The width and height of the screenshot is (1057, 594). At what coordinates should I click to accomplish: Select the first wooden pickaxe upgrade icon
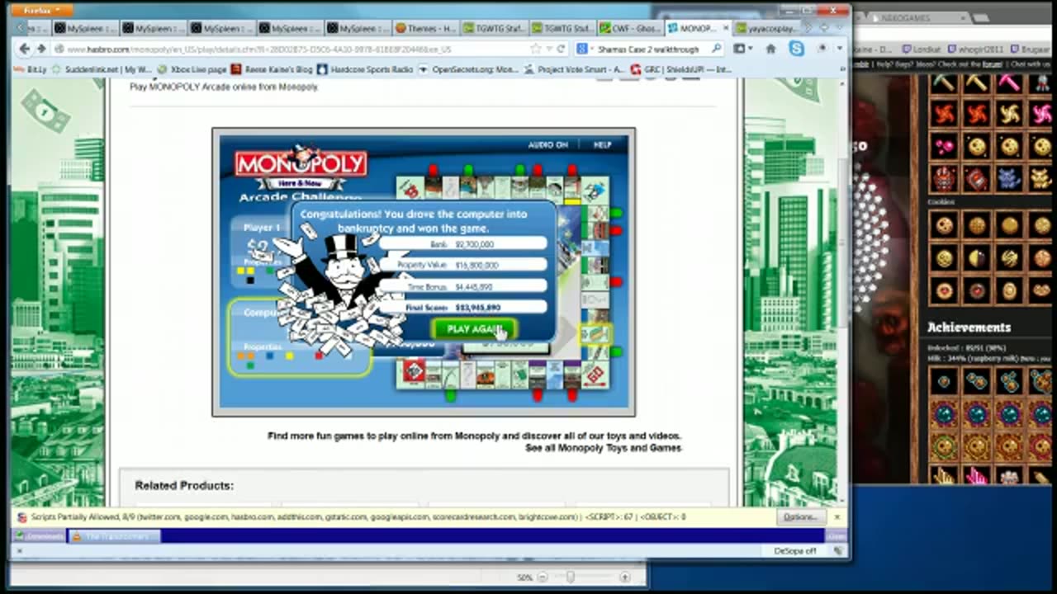click(x=945, y=82)
